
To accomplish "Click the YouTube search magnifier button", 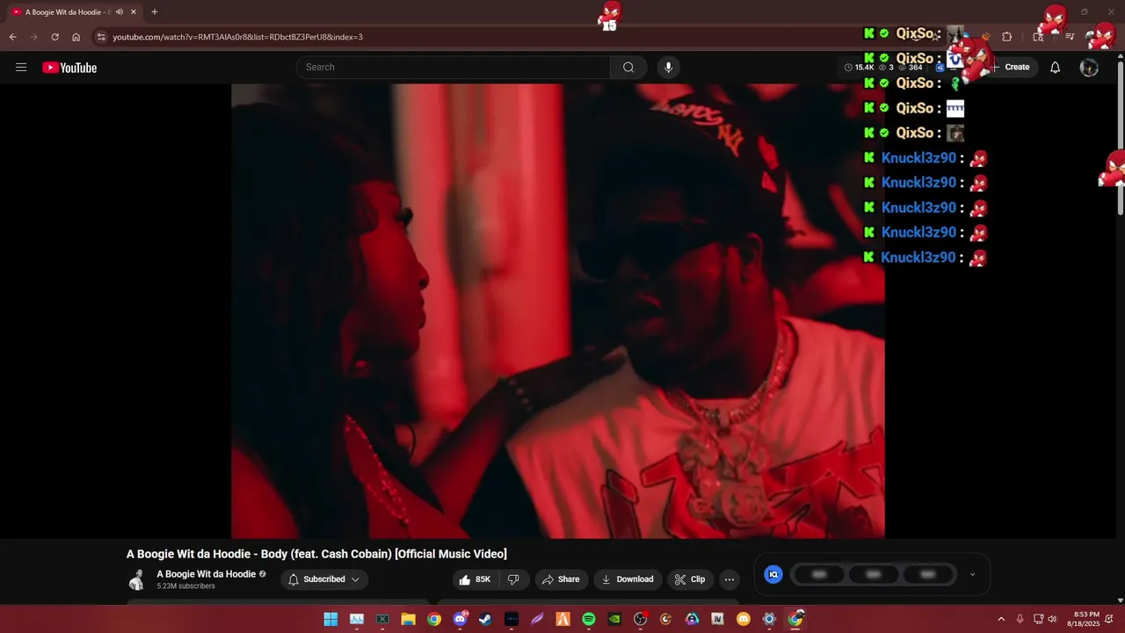I will pyautogui.click(x=628, y=68).
